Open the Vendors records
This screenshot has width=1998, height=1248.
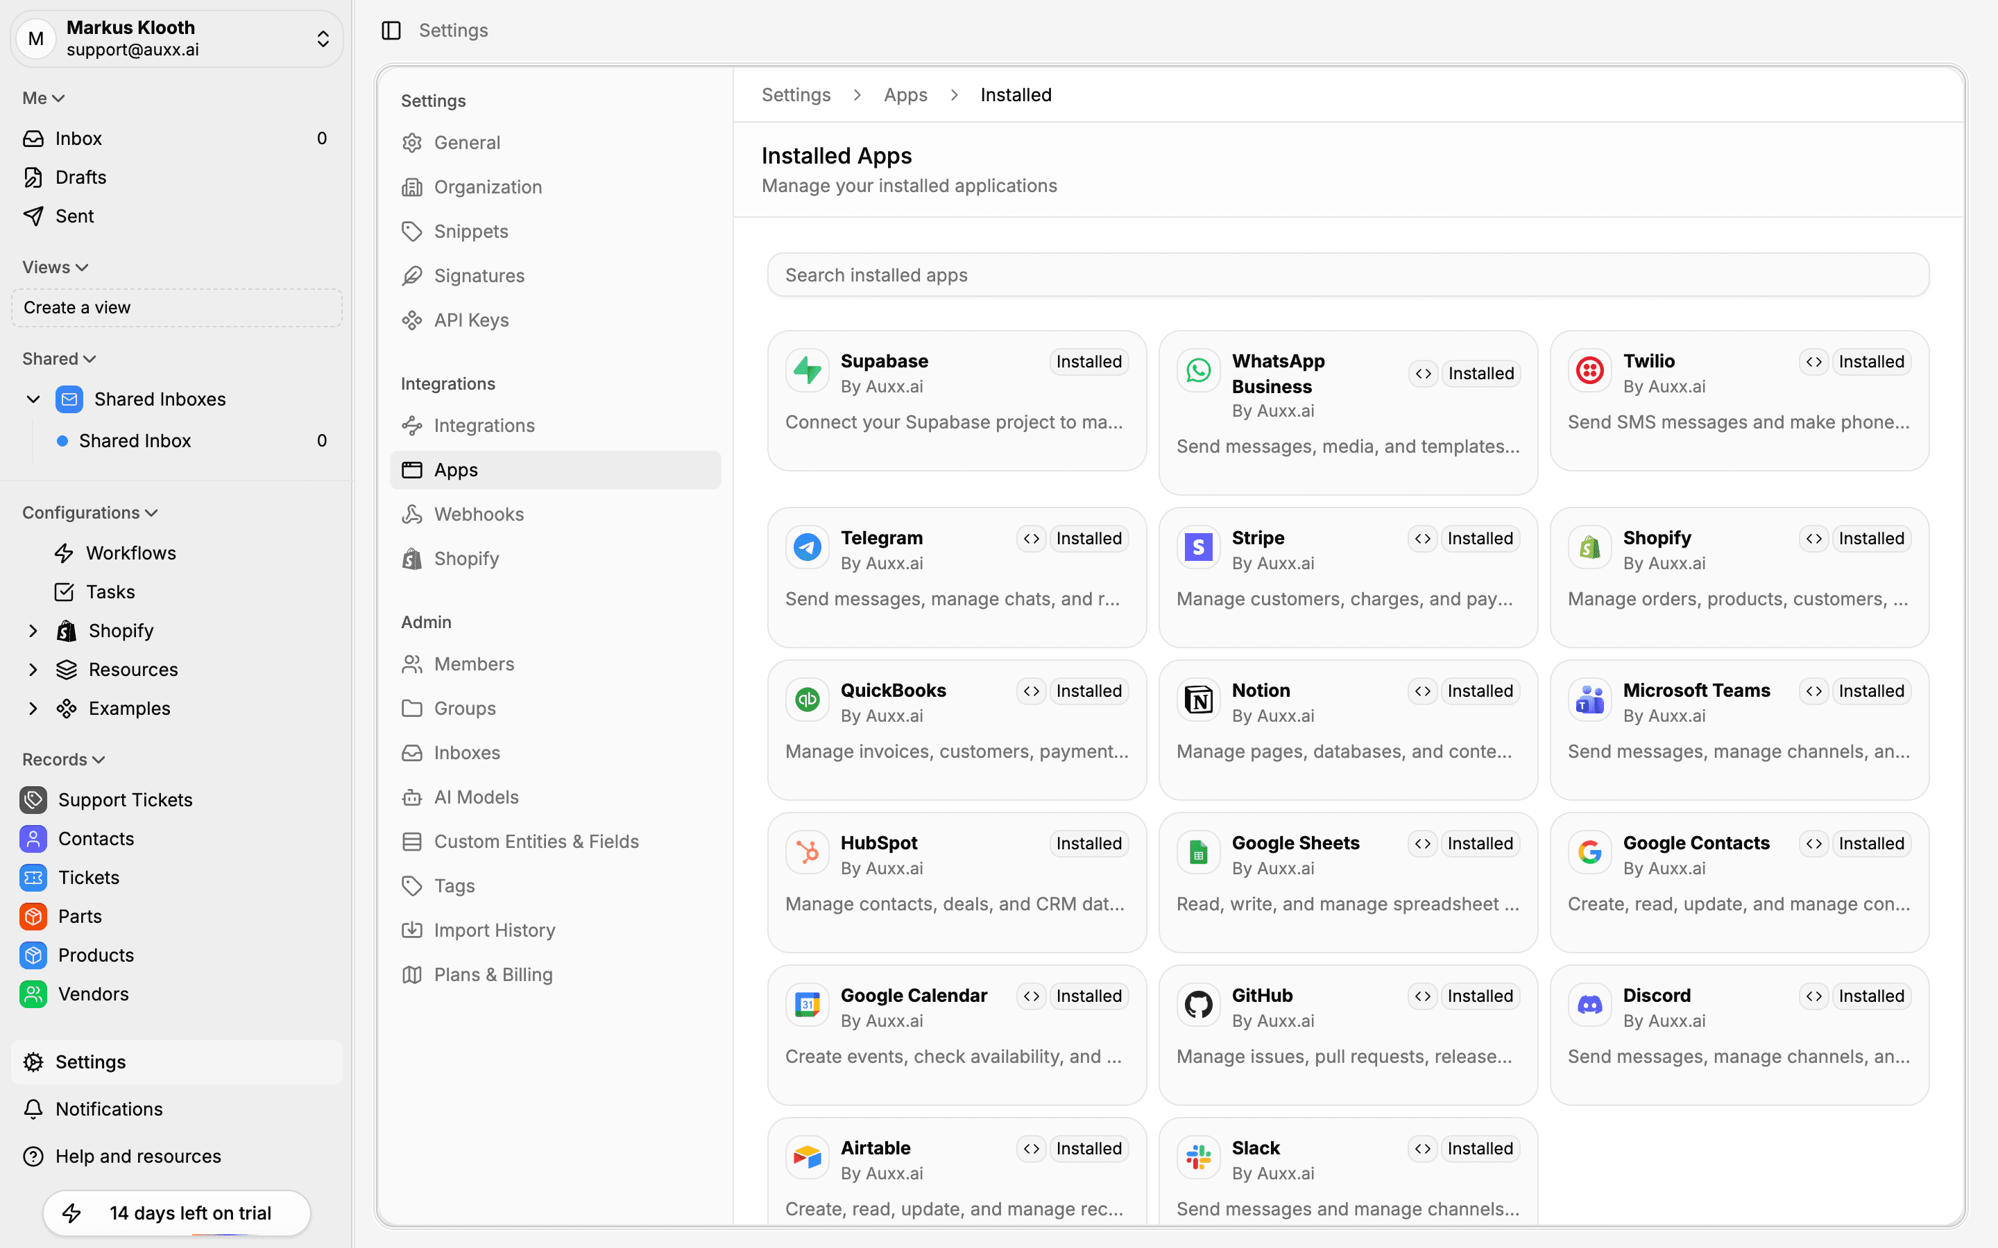pos(177,994)
